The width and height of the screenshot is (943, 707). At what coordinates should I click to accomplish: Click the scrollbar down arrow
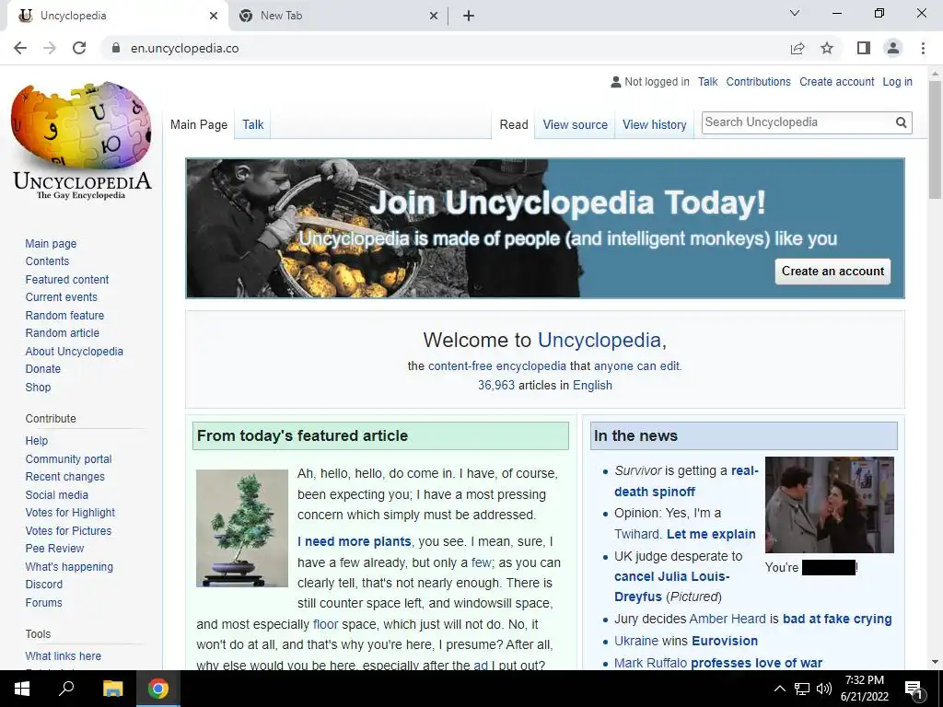[935, 662]
